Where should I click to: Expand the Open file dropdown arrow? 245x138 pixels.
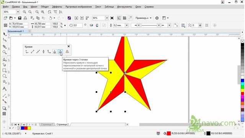pos(15,18)
